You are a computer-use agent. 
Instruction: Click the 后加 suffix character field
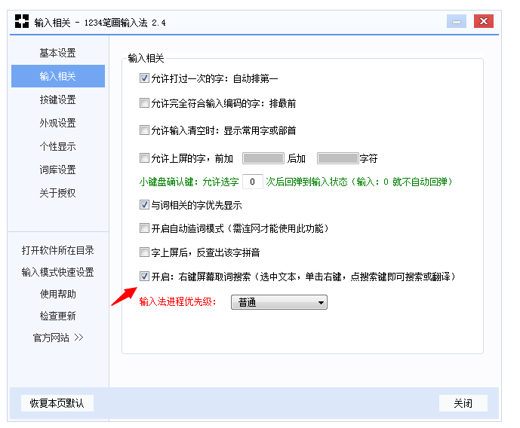pos(338,158)
